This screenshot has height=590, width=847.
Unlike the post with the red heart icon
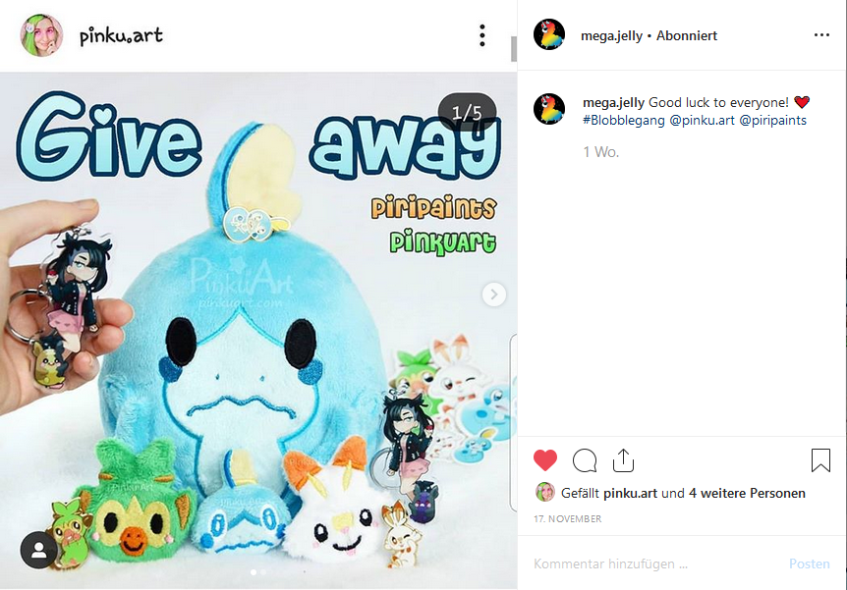pyautogui.click(x=545, y=460)
